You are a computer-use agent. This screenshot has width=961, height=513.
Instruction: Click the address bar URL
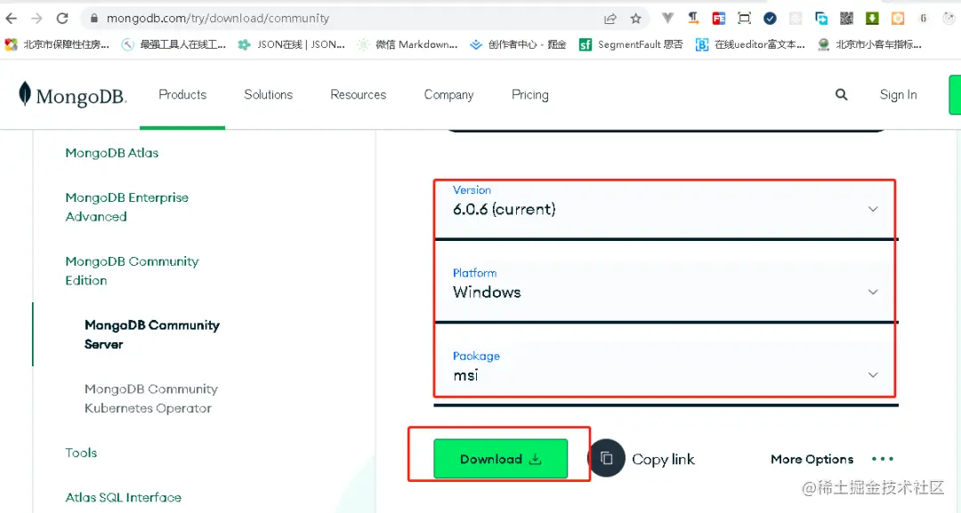218,19
